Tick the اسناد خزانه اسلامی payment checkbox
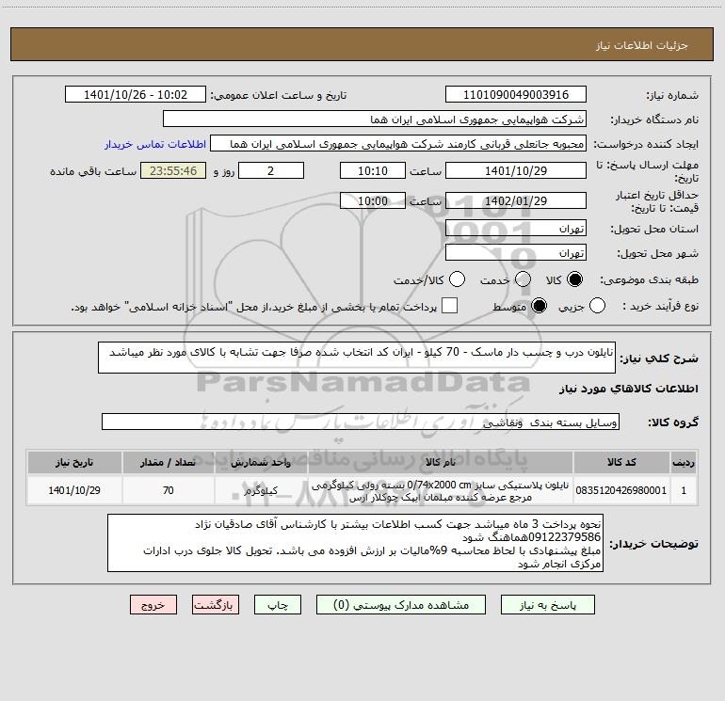725x701 pixels. pos(449,306)
